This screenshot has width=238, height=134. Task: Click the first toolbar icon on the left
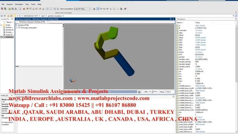click(2, 9)
